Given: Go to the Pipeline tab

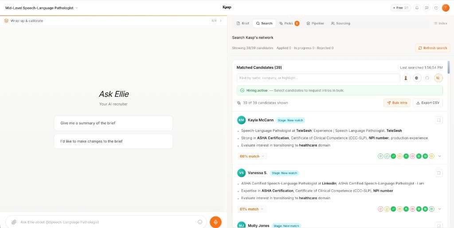Looking at the screenshot, I should pos(315,23).
